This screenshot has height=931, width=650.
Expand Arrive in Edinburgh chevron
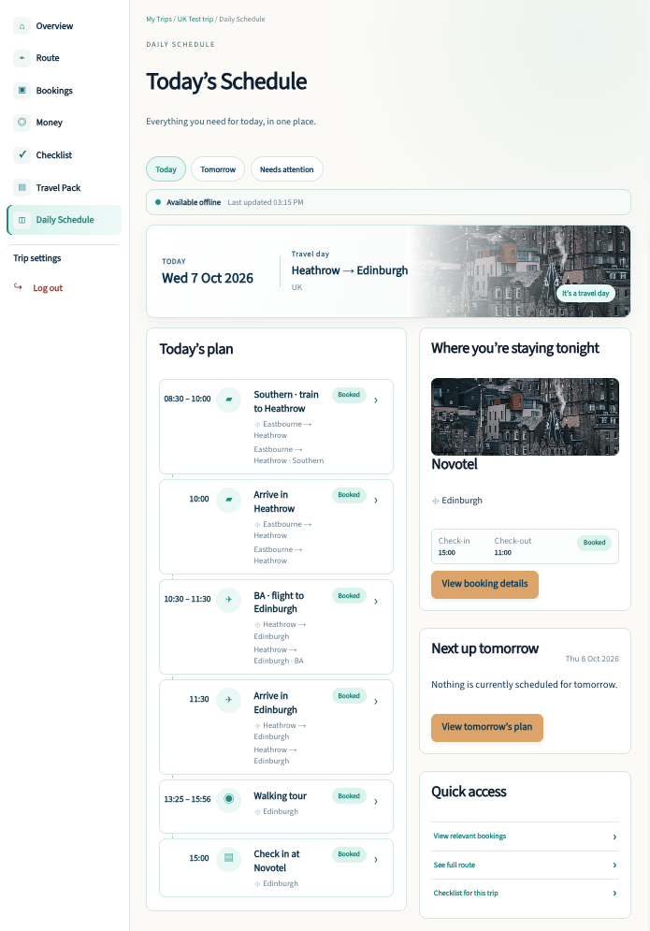click(376, 701)
